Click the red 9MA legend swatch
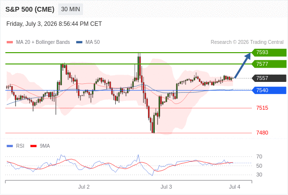The height and width of the screenshot is (195, 288). [33, 146]
